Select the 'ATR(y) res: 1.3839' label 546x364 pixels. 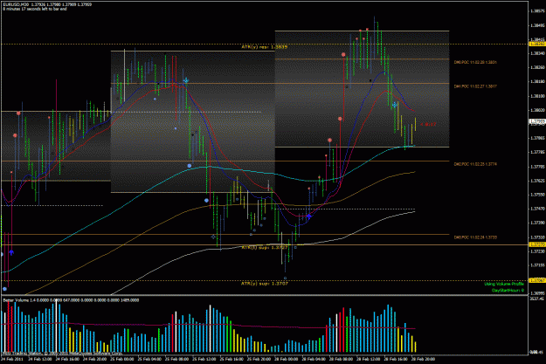click(265, 46)
